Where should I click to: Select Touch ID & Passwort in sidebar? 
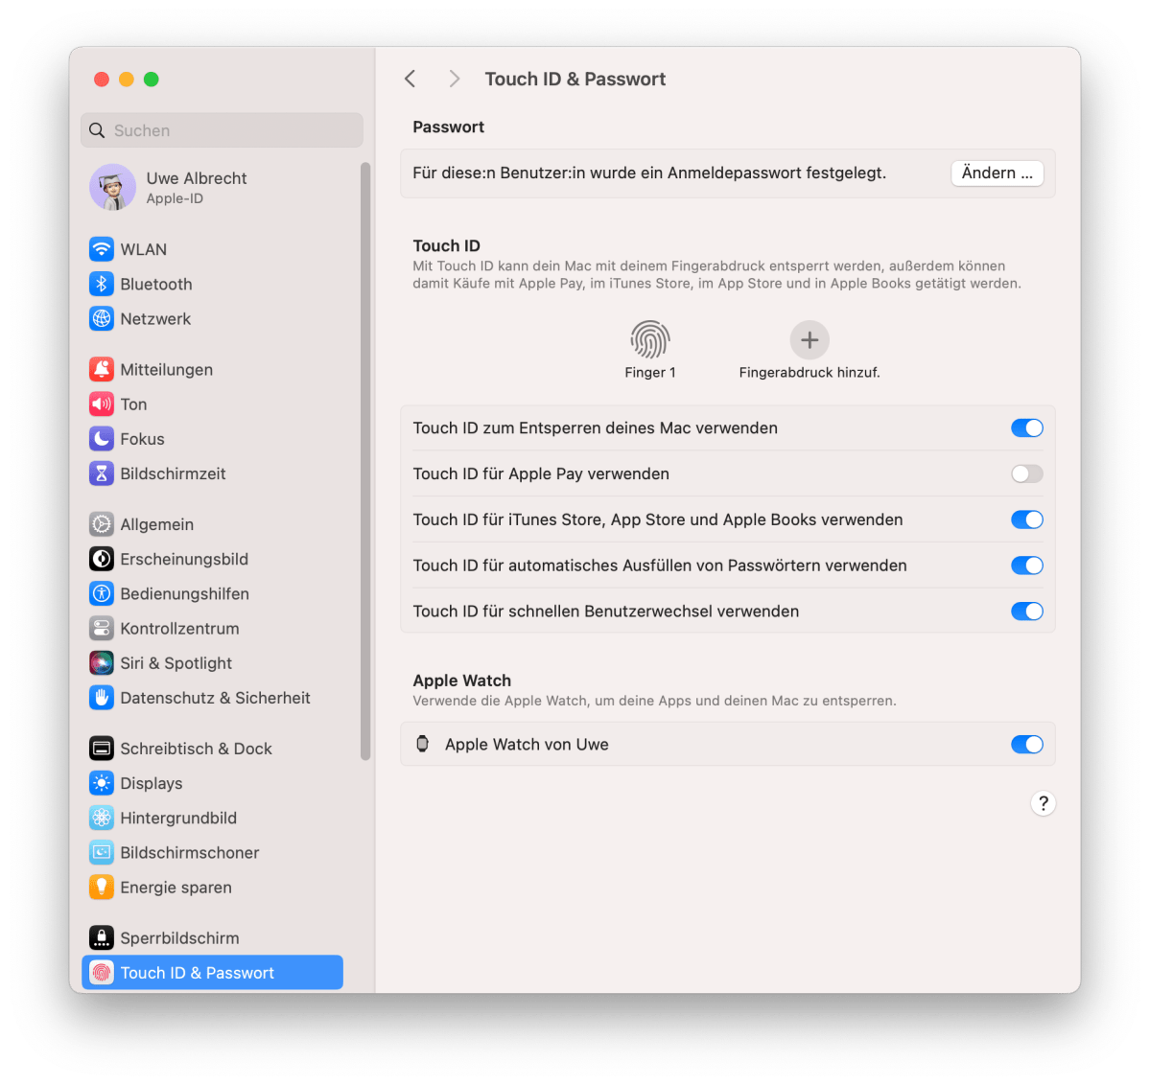[x=197, y=972]
